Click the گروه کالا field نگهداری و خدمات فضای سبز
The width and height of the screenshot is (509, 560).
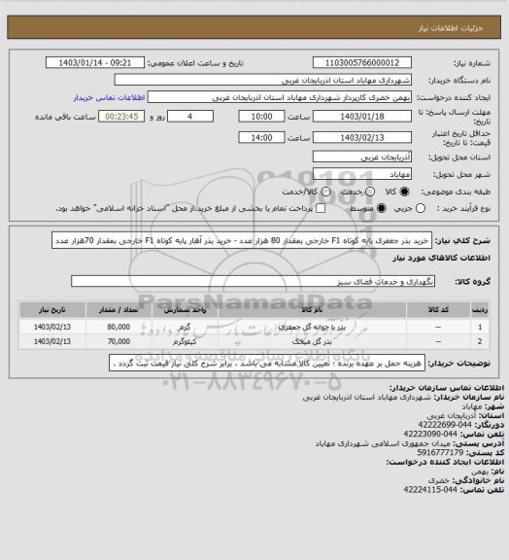[x=253, y=281]
